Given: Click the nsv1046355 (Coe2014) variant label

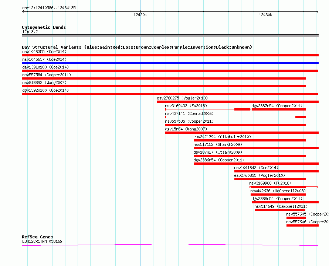Looking at the screenshot, I should click(44, 52).
